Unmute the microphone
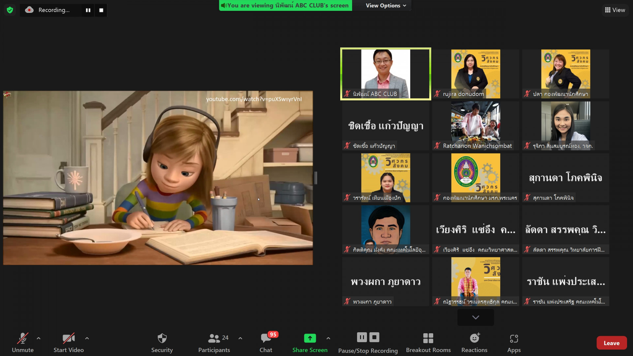Image resolution: width=633 pixels, height=356 pixels. coord(23,343)
